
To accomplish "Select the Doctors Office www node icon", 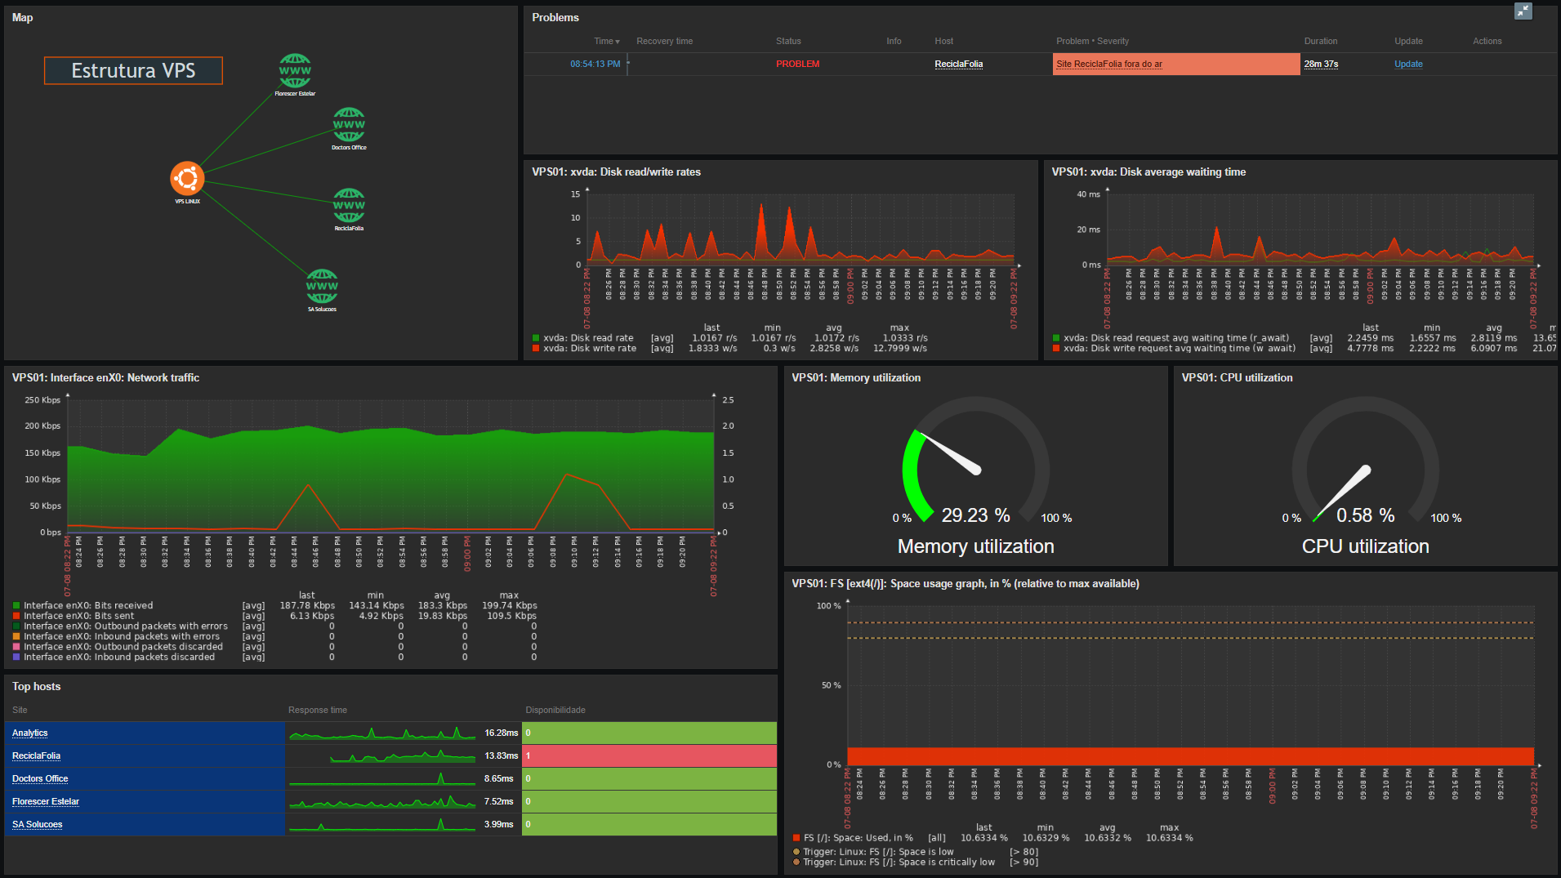I will [349, 125].
